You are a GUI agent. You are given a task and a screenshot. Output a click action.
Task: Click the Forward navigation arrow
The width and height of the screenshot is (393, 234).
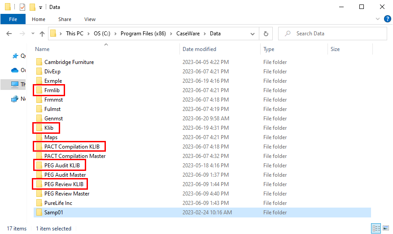point(22,34)
